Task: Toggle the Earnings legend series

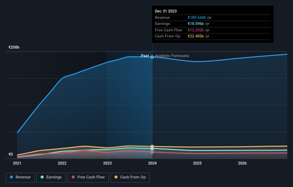Action: click(51, 177)
